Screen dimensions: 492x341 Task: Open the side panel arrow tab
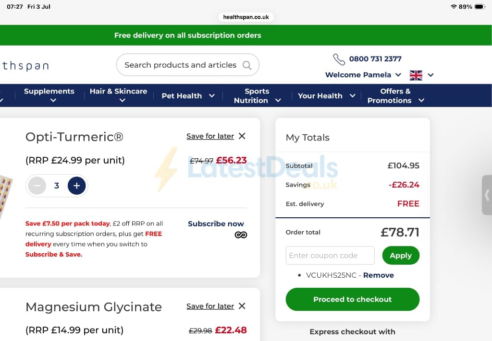[487, 195]
